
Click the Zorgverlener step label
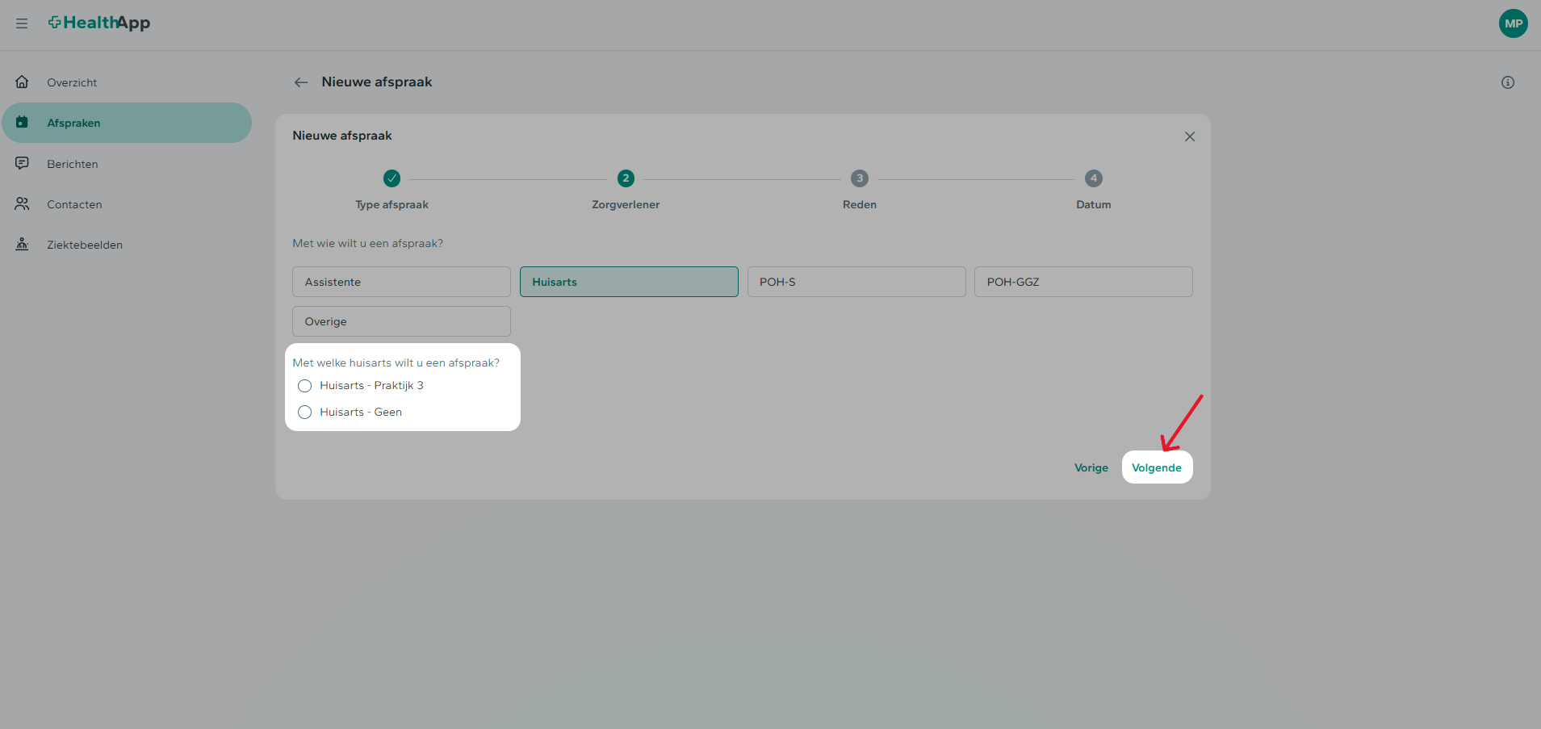tap(626, 205)
